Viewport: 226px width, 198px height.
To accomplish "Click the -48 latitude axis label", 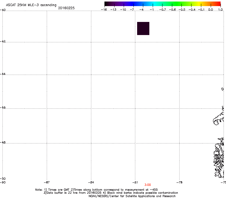I will pos(3,142).
